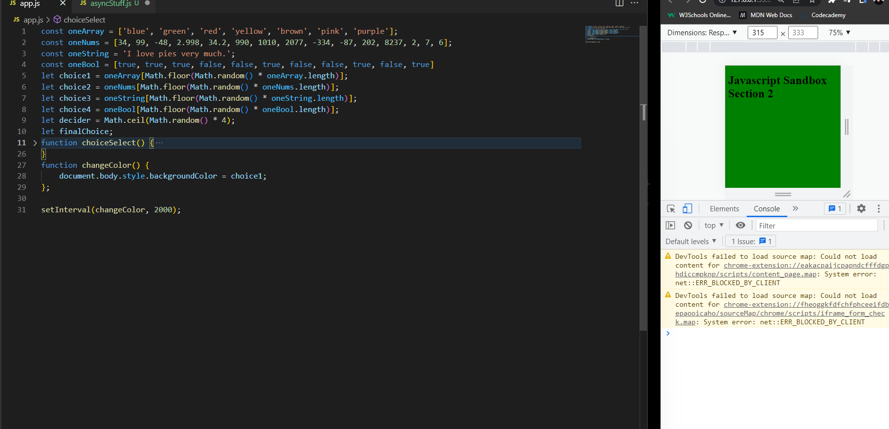Click the 'Javascript Sandbox Section 2' heading
The width and height of the screenshot is (889, 429).
778,87
